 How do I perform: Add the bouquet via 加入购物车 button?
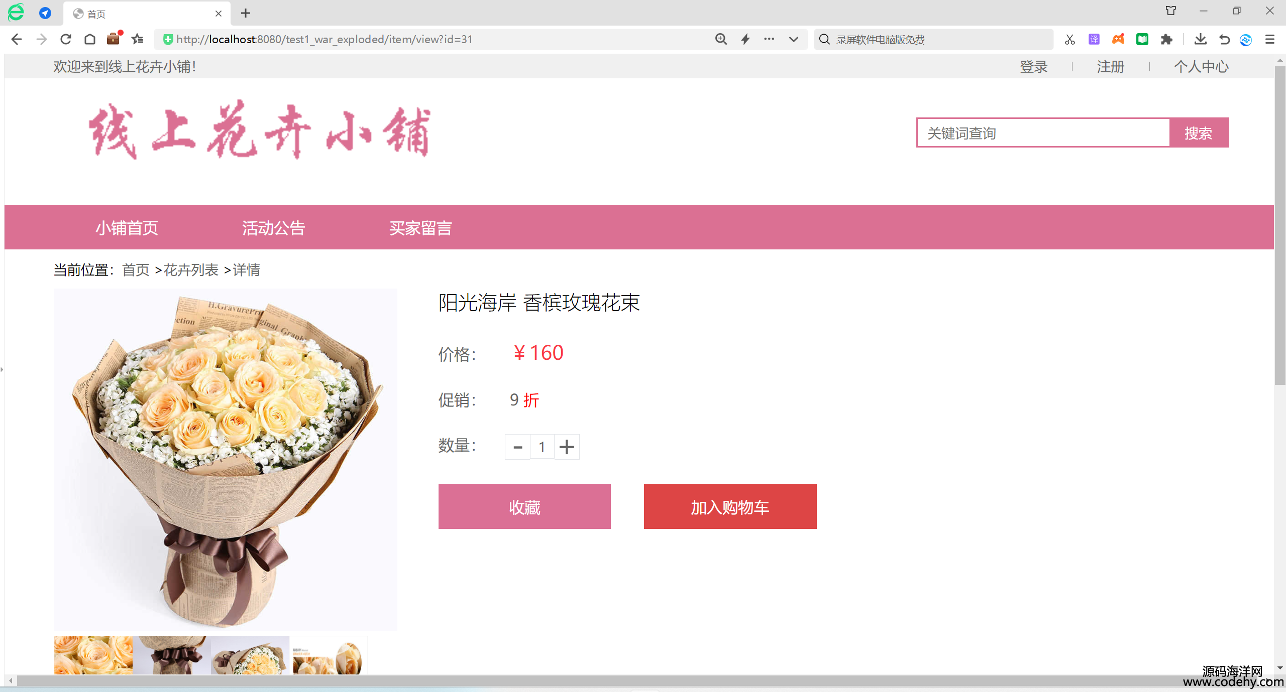click(x=730, y=506)
